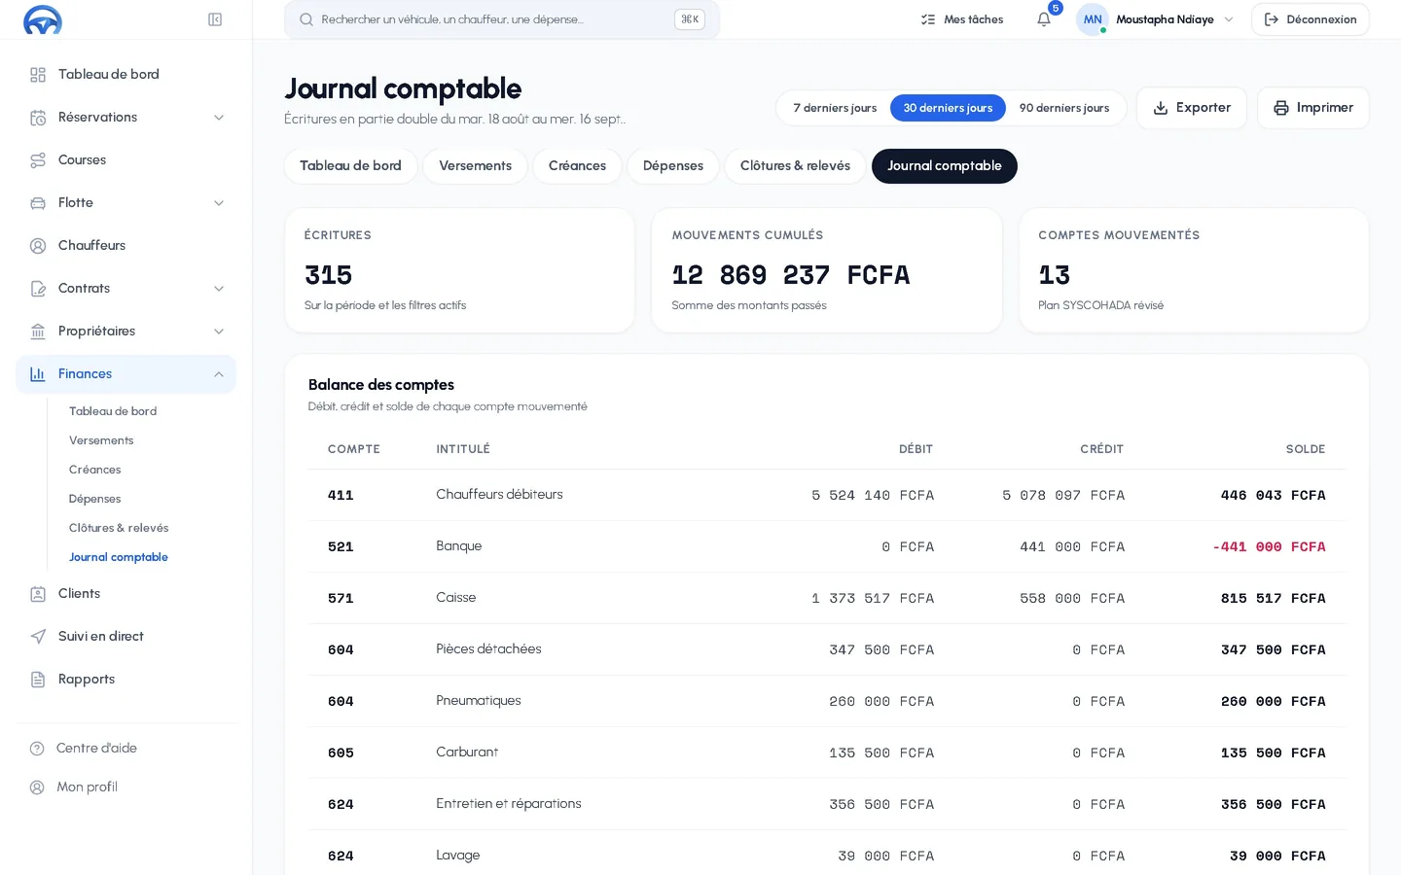The width and height of the screenshot is (1401, 875).
Task: Click the Suivi en direct arrow icon
Action: pos(38,637)
